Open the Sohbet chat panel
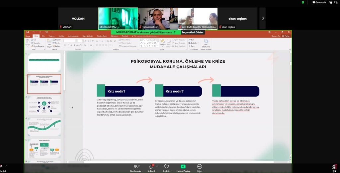Screen dimensions: 340x173 click(151, 168)
